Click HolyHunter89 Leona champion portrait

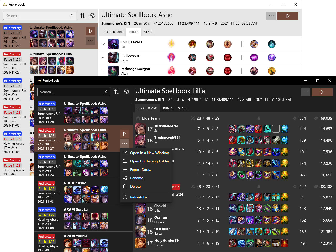point(140,243)
